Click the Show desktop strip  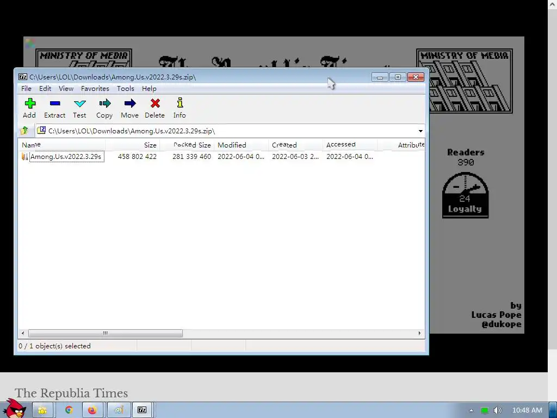click(553, 410)
